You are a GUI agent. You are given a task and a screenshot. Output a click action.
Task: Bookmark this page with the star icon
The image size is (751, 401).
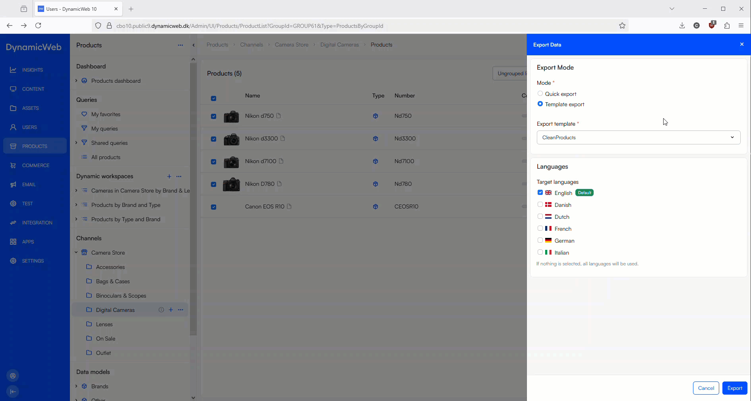pos(622,26)
